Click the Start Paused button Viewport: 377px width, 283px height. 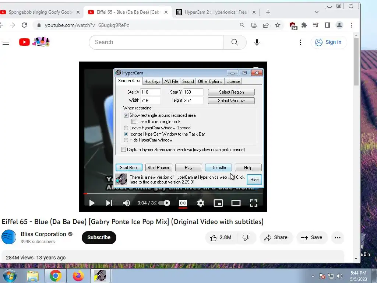(159, 168)
